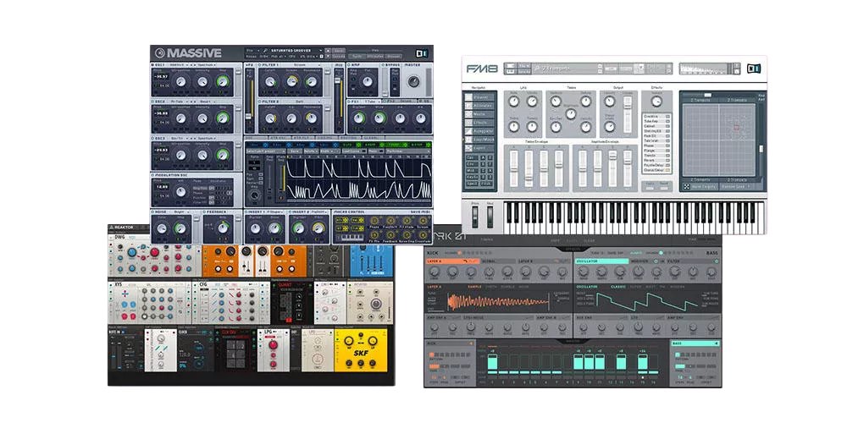Click the morph square corner icon in FM8
This screenshot has height=423, width=847.
point(686,187)
